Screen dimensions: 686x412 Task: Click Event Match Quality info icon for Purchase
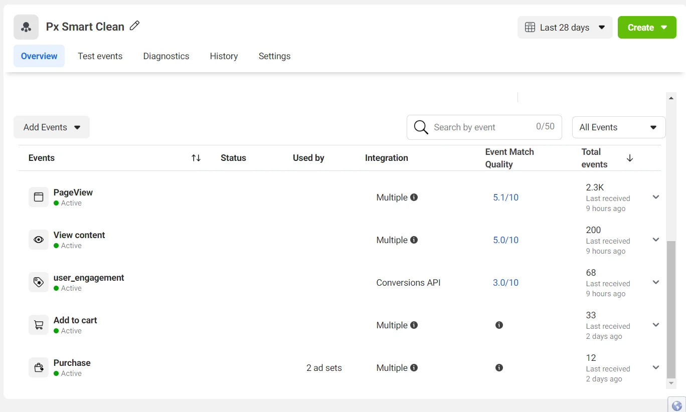pyautogui.click(x=499, y=367)
